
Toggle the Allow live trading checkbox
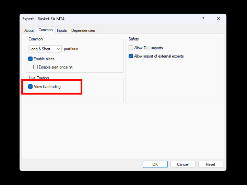click(x=31, y=87)
